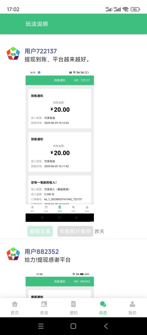Tap avatar of 用户722137
Screen dimensions: 147x335
(13, 53)
